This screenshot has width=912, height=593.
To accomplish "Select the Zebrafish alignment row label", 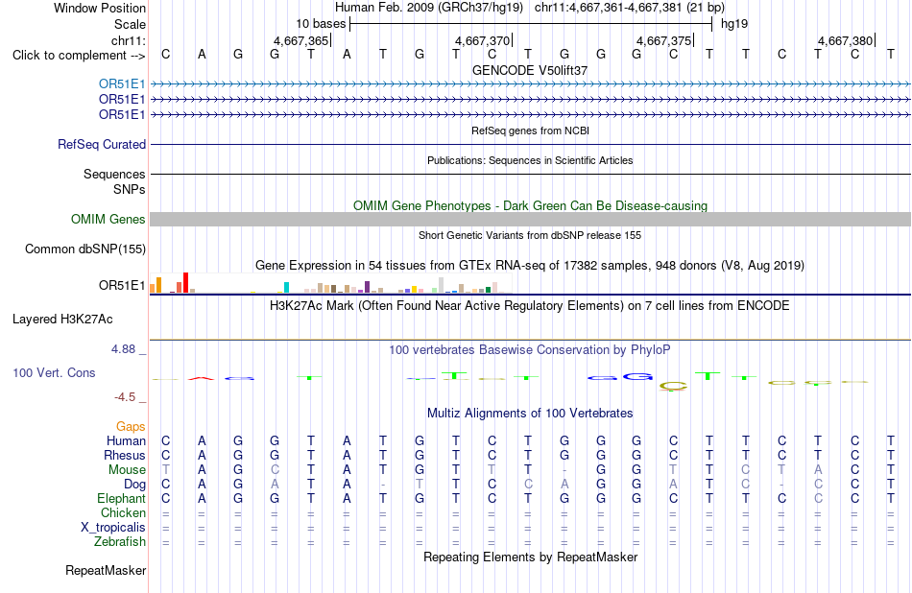I will [x=120, y=542].
